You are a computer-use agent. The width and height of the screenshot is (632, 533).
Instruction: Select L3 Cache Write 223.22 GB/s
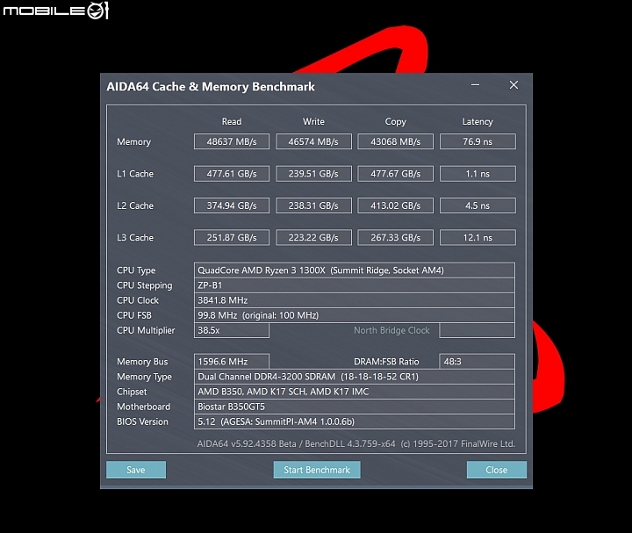[x=313, y=237]
